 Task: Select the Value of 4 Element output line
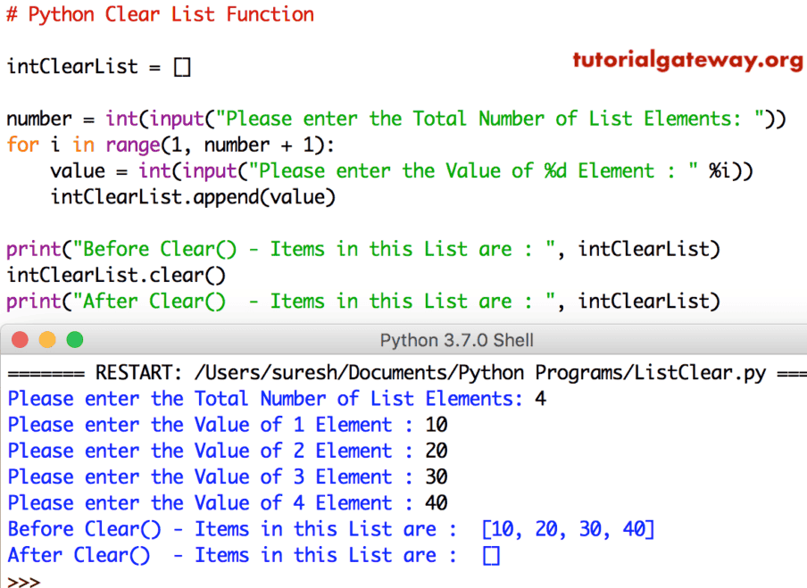223,502
